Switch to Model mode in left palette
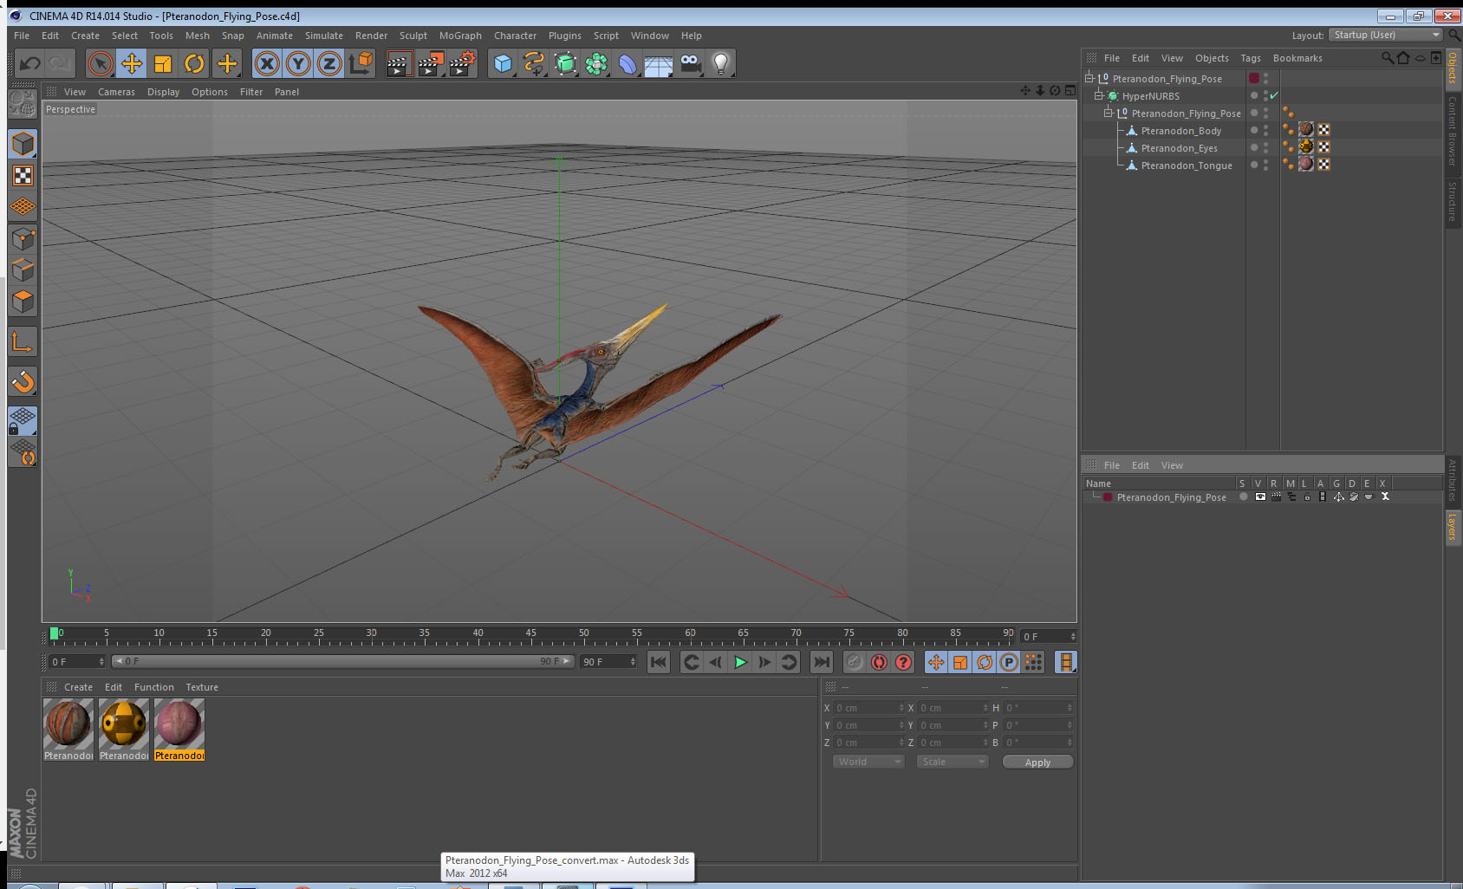Image resolution: width=1463 pixels, height=889 pixels. click(x=23, y=144)
